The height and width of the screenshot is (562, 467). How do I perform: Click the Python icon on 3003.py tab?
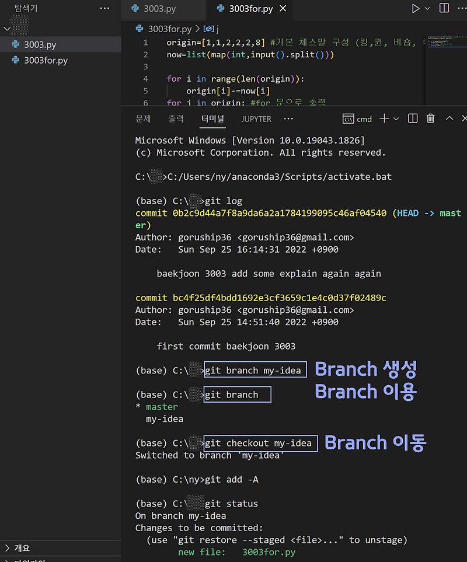coord(135,8)
